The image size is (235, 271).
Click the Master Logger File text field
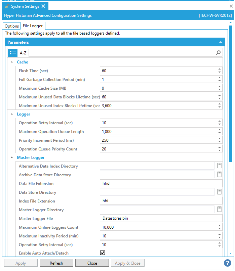(x=161, y=218)
